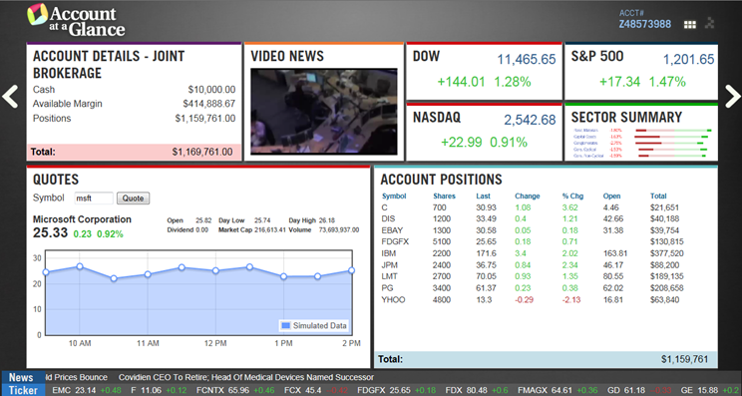Open the S&P 500 index tile
The image size is (742, 396).
tap(641, 71)
